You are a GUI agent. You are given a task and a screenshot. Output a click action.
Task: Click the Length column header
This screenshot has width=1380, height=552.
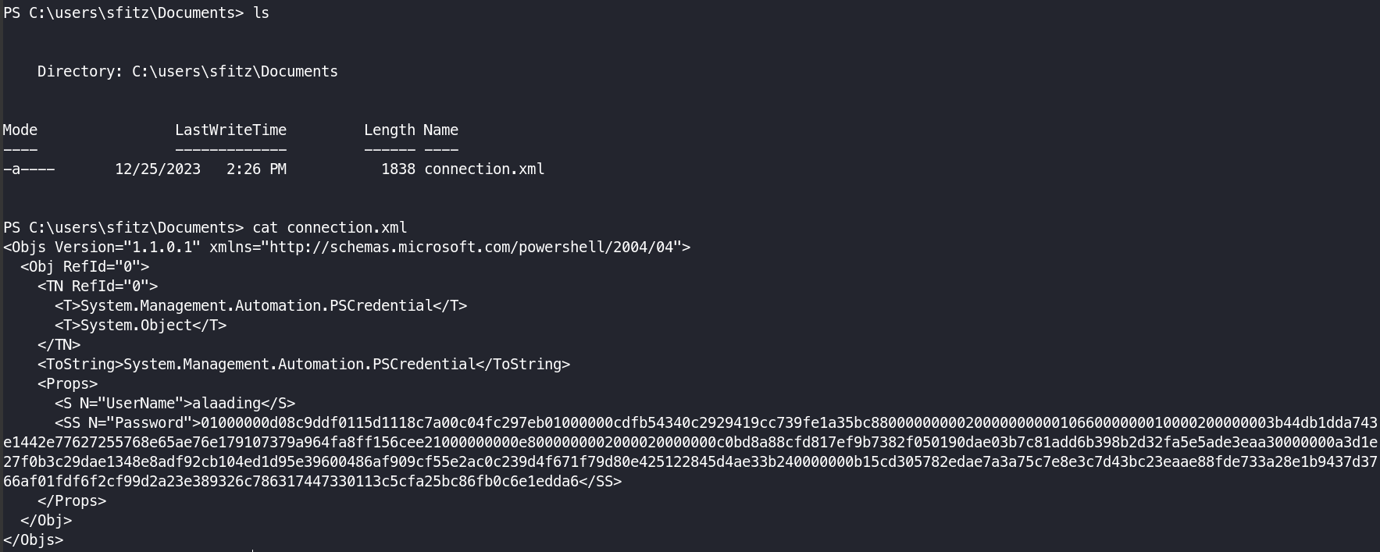[390, 130]
